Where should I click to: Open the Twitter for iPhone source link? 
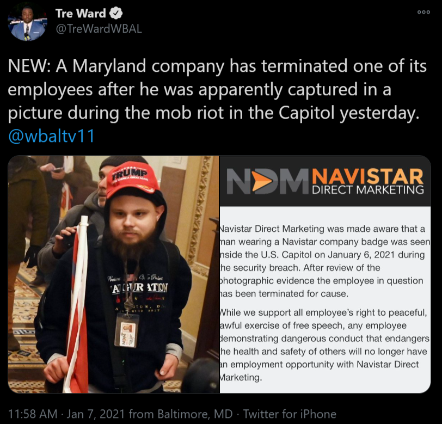(x=290, y=414)
